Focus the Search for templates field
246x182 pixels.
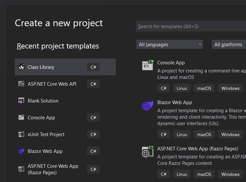(x=191, y=27)
